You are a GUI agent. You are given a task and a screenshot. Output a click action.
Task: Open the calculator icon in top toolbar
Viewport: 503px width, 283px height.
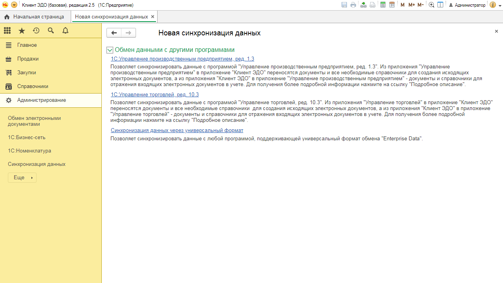383,5
